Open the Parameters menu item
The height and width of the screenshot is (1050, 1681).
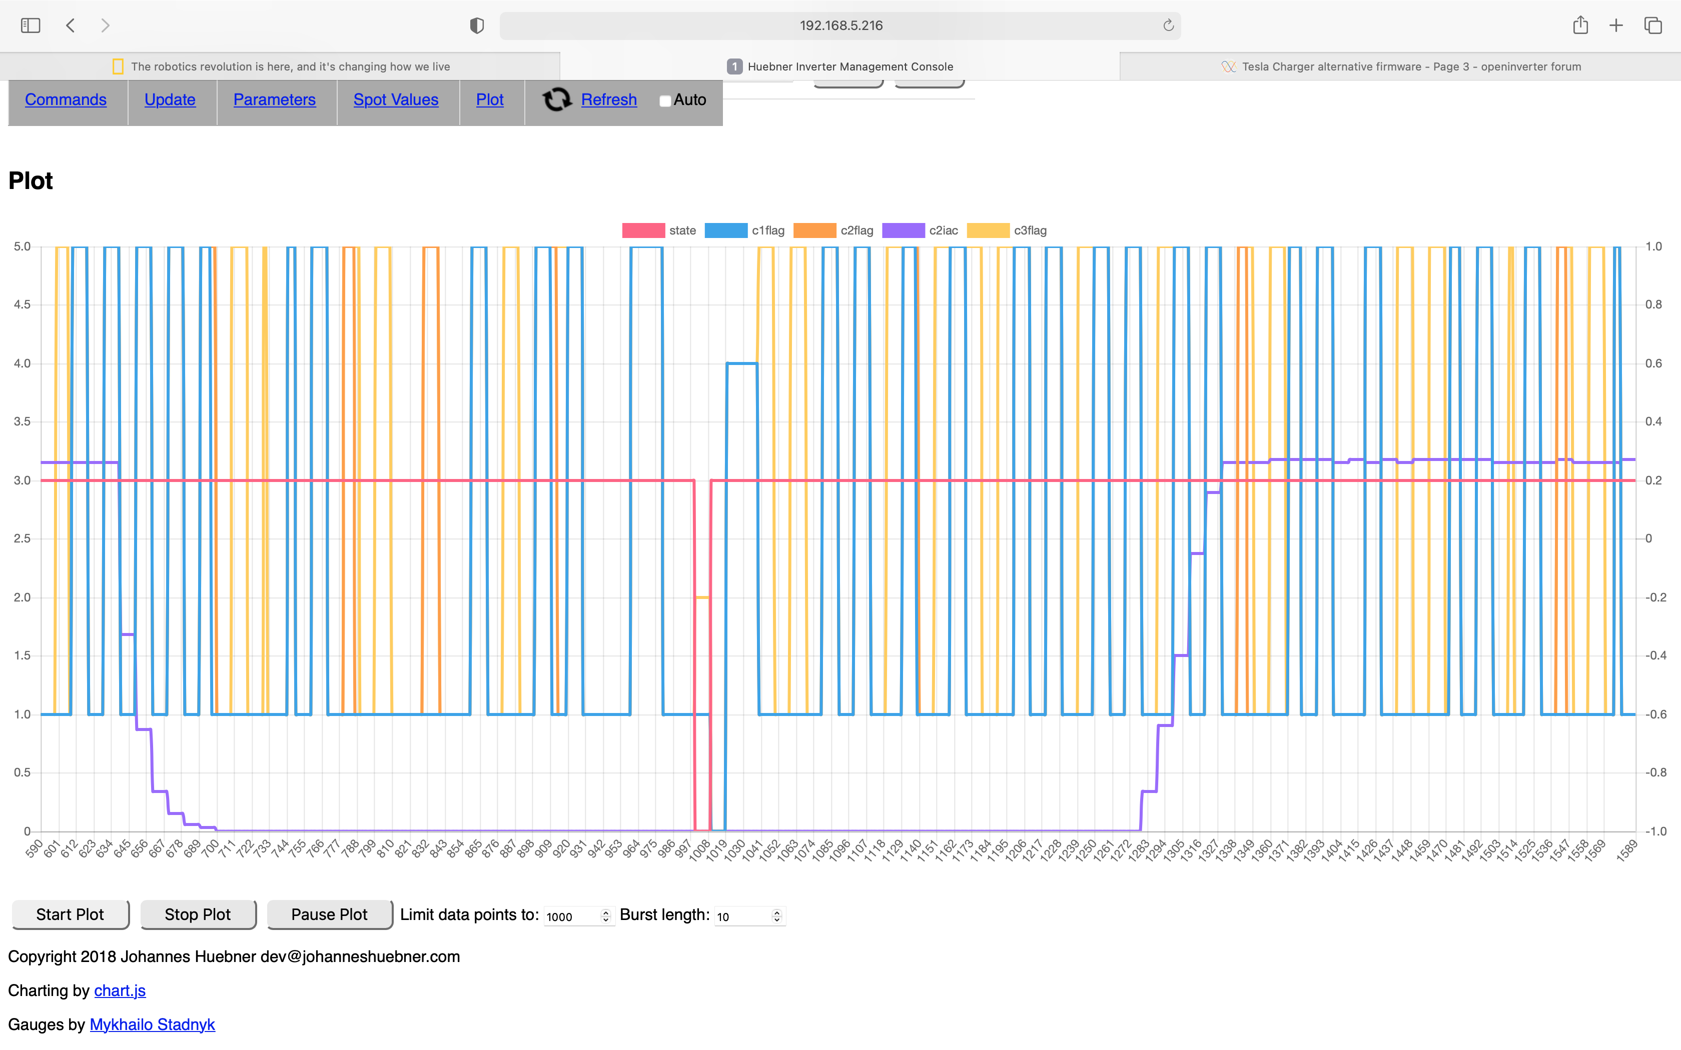tap(274, 100)
